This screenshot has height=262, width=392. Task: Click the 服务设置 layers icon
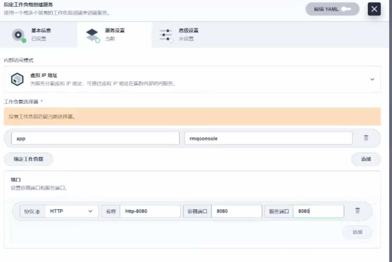pyautogui.click(x=92, y=35)
